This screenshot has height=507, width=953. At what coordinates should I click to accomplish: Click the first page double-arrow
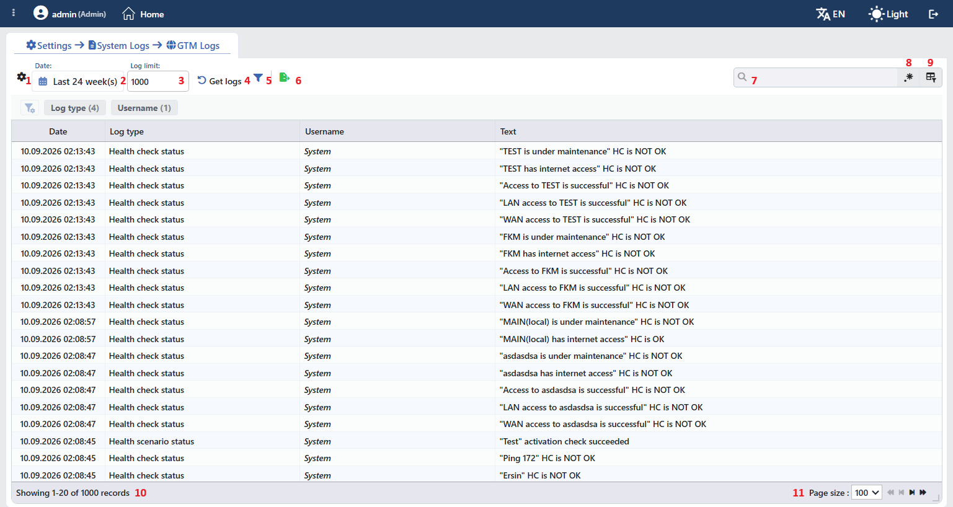890,493
